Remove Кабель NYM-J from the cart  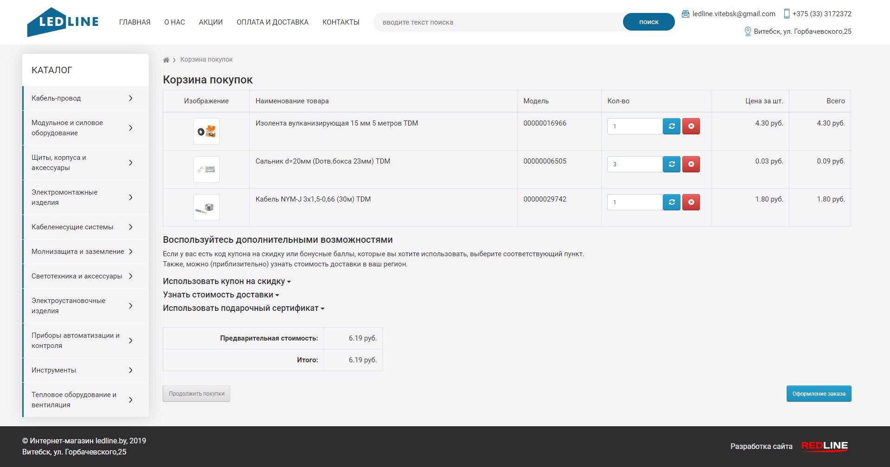[x=691, y=202]
